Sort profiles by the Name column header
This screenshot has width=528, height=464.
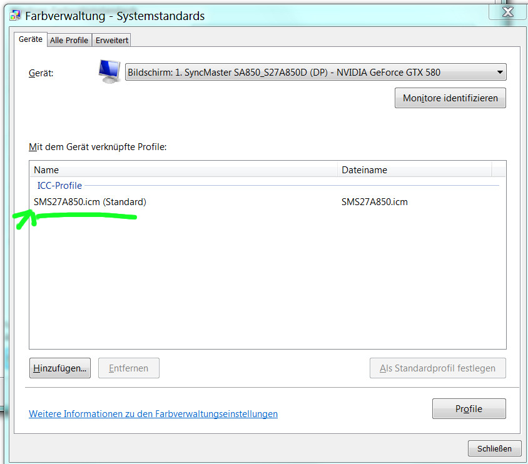pyautogui.click(x=183, y=170)
